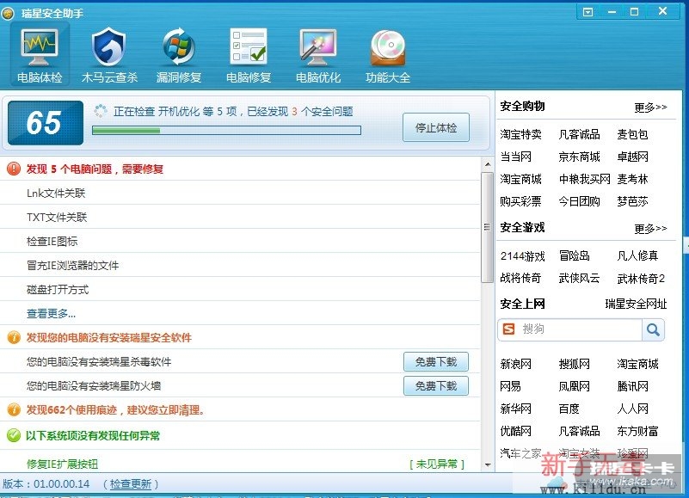Open the 武侠风云 game link
This screenshot has height=498, width=689.
(579, 278)
